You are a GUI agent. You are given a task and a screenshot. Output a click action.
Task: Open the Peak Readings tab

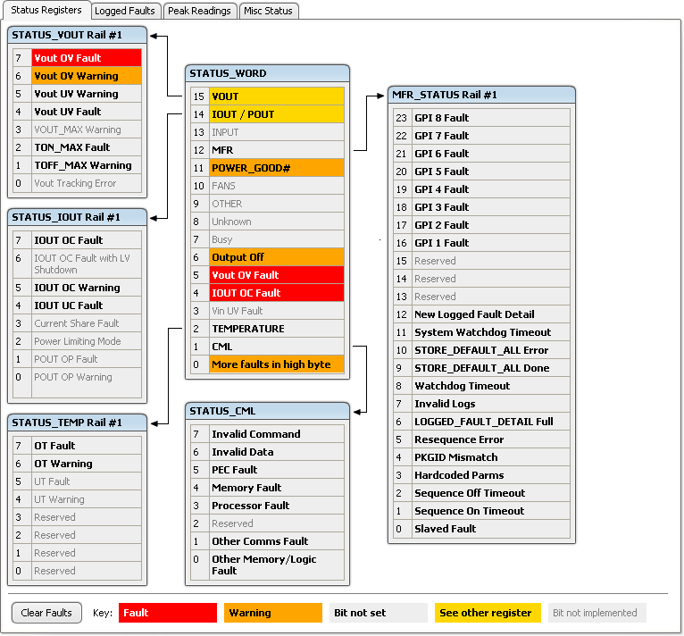coord(199,11)
